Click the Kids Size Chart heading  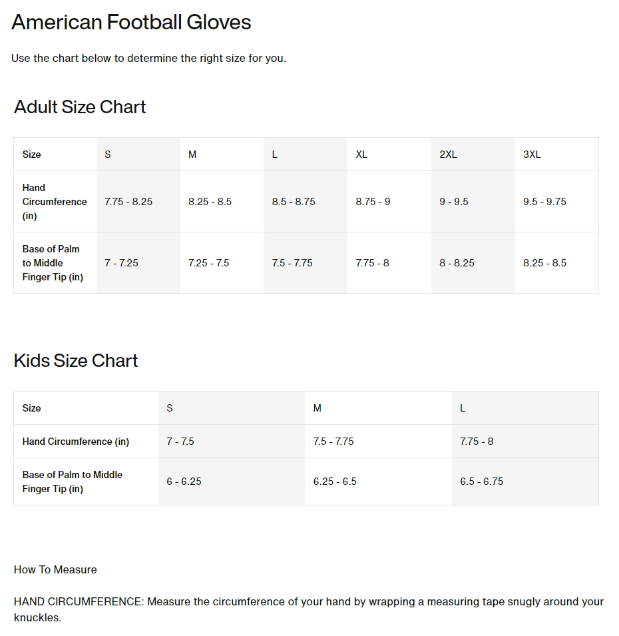pos(76,360)
